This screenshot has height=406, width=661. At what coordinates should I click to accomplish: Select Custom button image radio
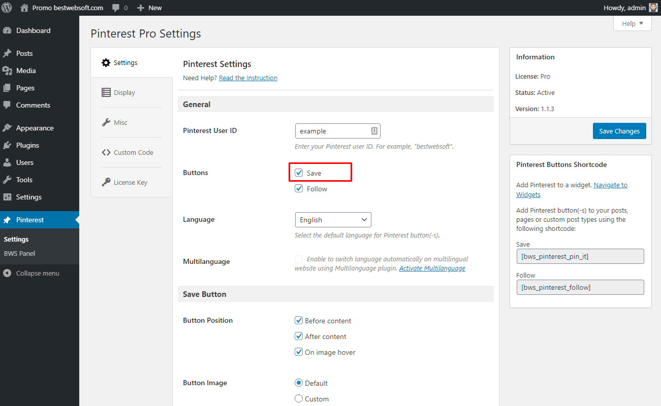[x=299, y=398]
